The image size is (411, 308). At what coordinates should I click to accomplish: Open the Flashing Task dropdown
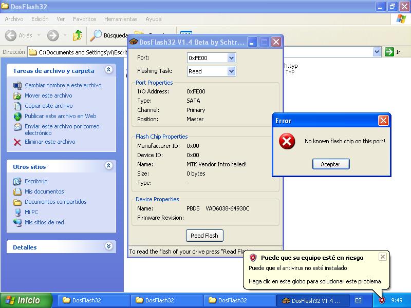231,71
